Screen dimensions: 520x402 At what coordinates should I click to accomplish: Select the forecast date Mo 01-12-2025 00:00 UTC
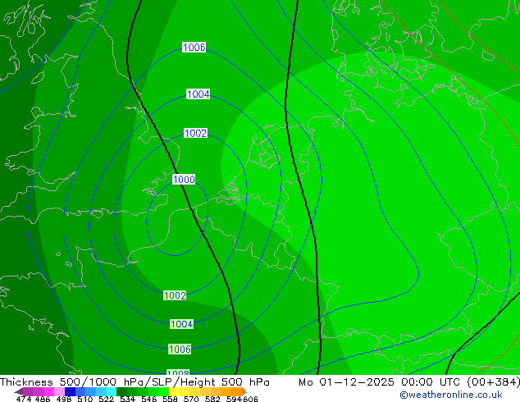click(381, 382)
